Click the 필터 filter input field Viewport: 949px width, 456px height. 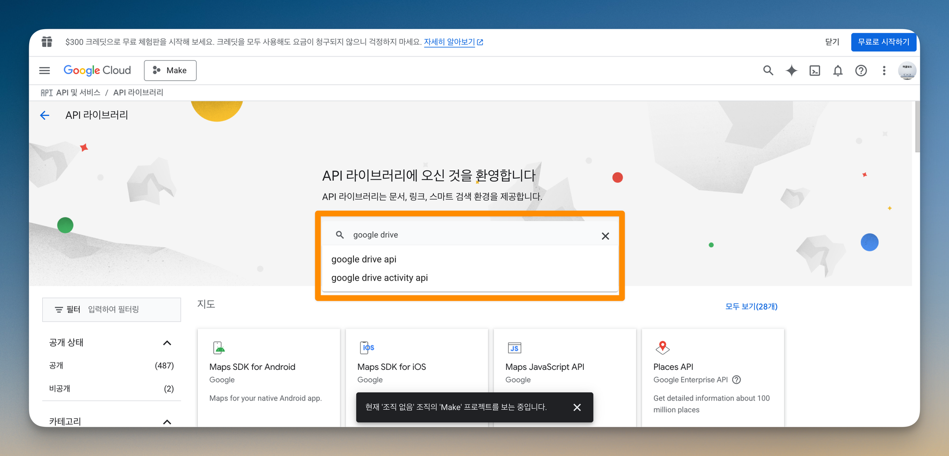[112, 309]
